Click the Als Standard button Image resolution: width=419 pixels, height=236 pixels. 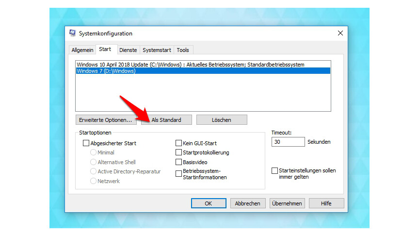click(x=166, y=120)
